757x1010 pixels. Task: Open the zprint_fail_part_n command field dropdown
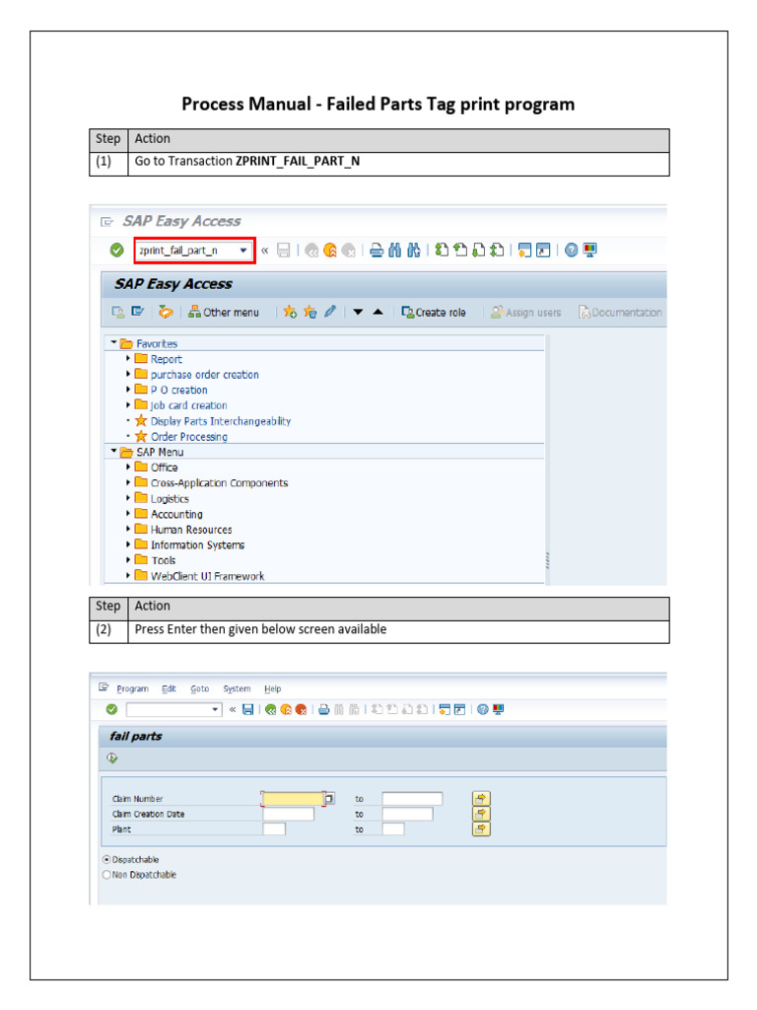(x=243, y=250)
